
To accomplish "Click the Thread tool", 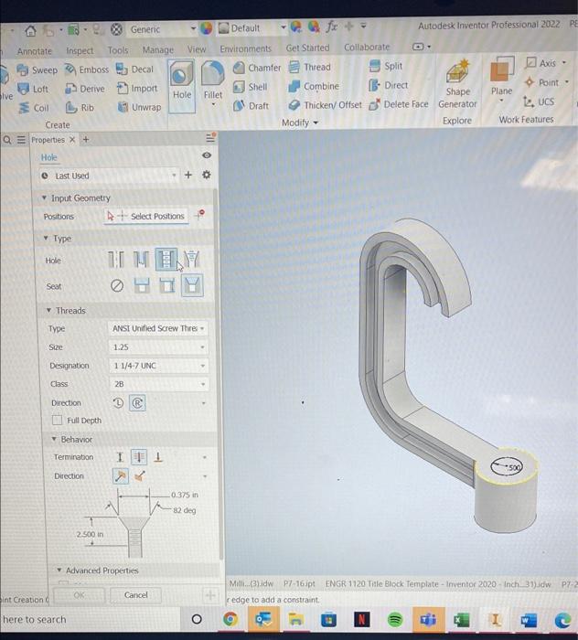I will [309, 67].
